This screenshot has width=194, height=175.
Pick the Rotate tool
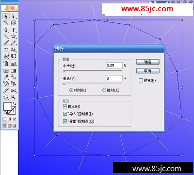click(x=6, y=50)
